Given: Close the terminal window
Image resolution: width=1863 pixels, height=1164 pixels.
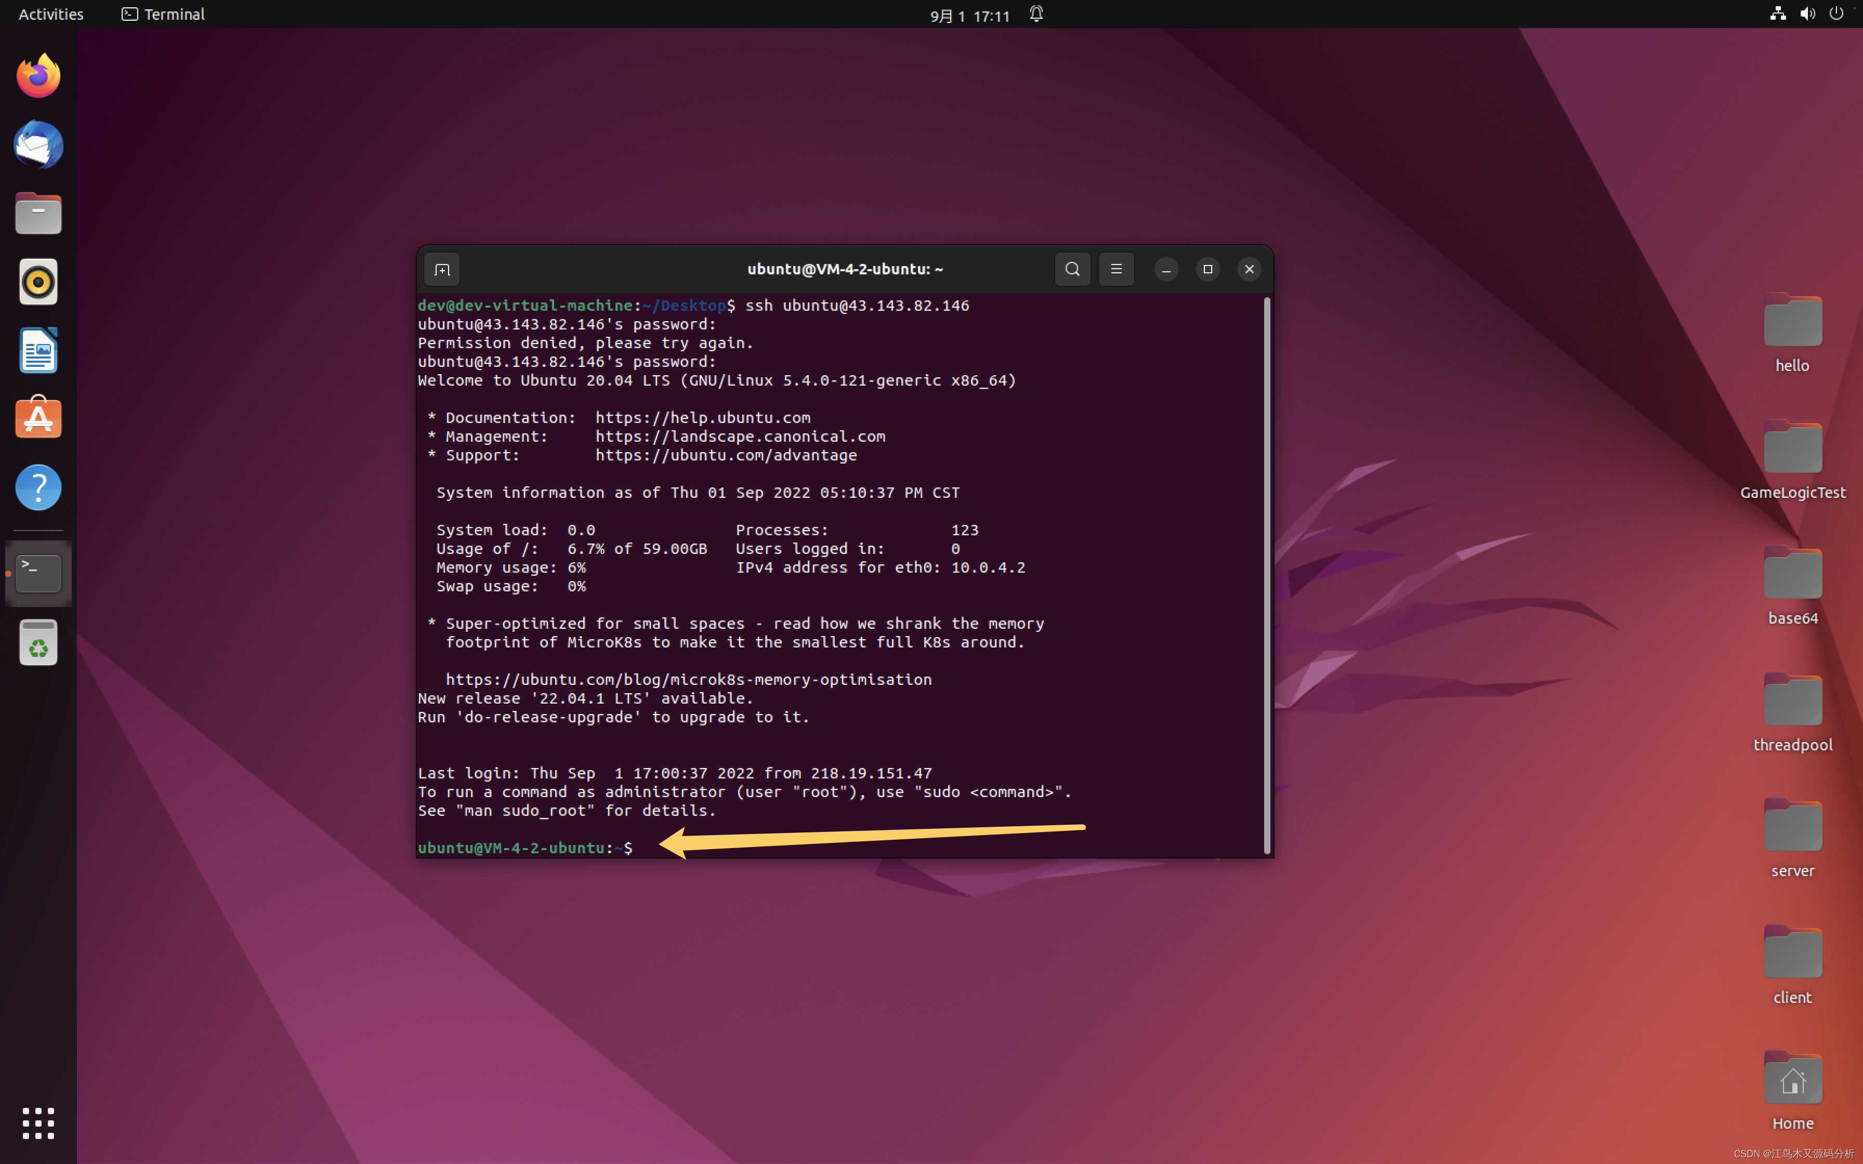Looking at the screenshot, I should click(x=1250, y=270).
